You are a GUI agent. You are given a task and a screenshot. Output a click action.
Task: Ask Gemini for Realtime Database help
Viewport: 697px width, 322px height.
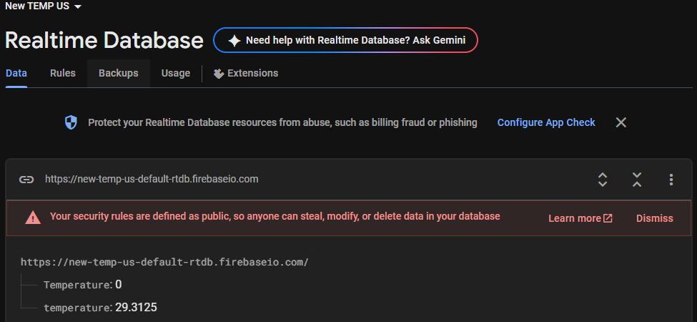[355, 41]
